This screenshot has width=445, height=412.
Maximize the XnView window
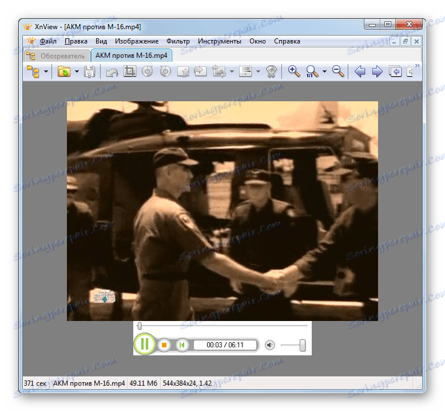[388, 25]
